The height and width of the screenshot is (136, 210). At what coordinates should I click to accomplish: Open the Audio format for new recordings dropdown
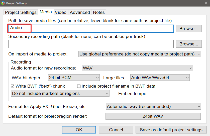coord(137,68)
